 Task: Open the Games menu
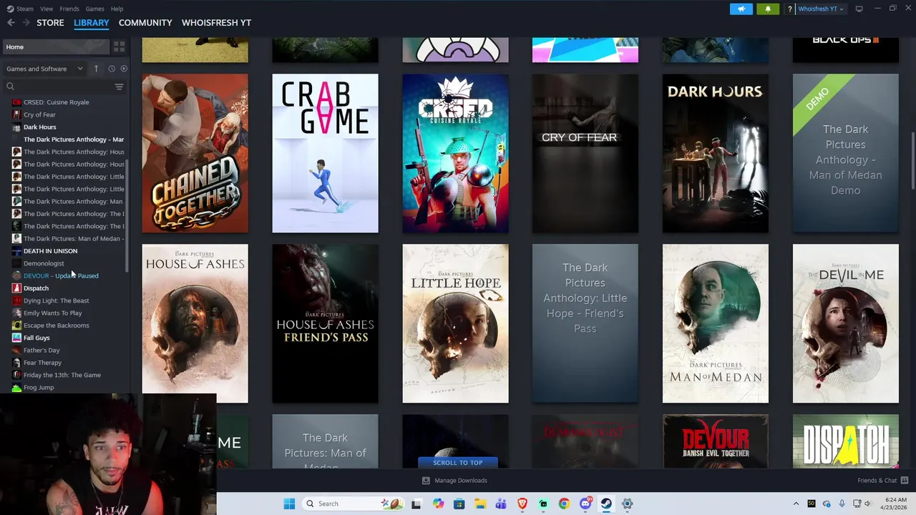tap(94, 9)
